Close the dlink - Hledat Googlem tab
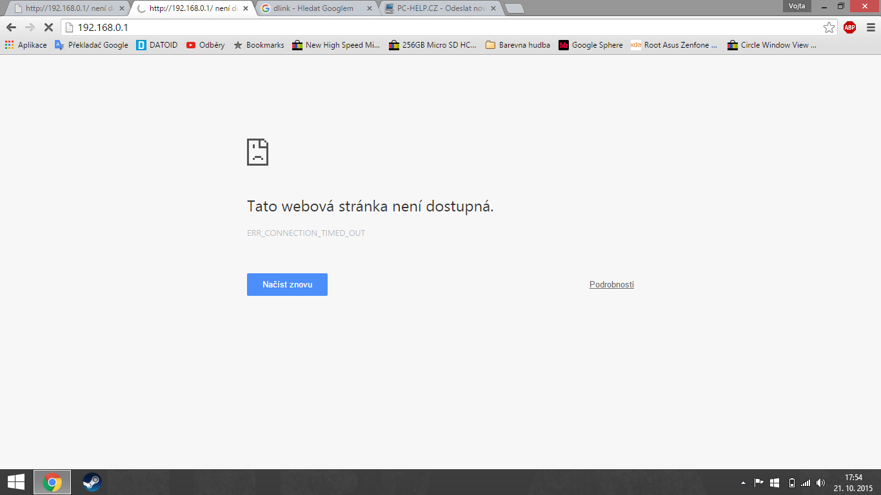Screen dimensions: 881x495 [x=369, y=8]
